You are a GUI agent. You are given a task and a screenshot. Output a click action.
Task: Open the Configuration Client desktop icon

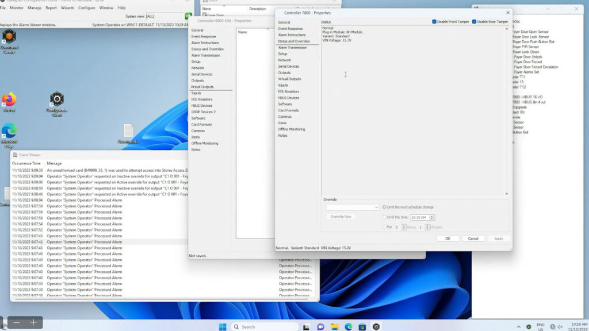coord(56,100)
